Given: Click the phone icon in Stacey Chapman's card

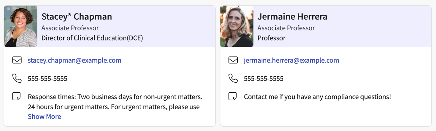Looking at the screenshot, I should coord(17,78).
